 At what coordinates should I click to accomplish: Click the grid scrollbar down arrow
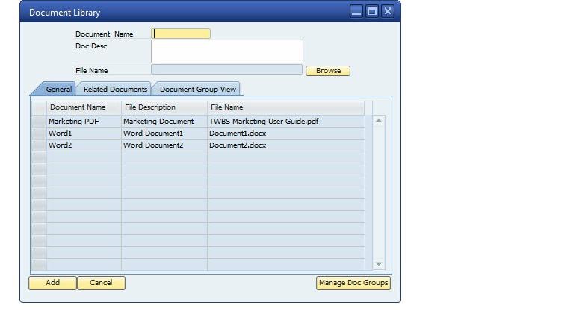(x=379, y=264)
